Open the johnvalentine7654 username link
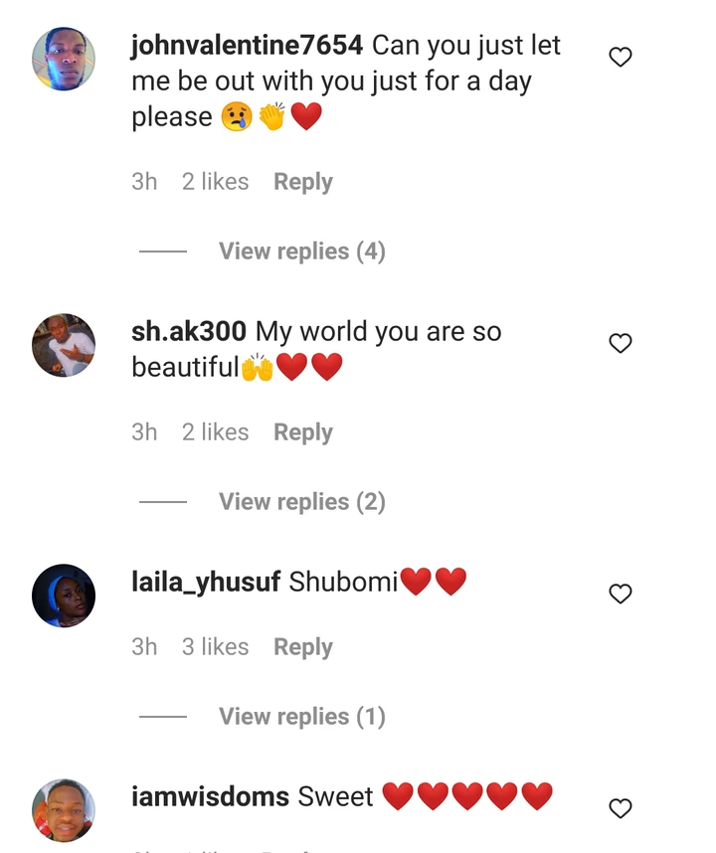This screenshot has width=716, height=853. 247,46
